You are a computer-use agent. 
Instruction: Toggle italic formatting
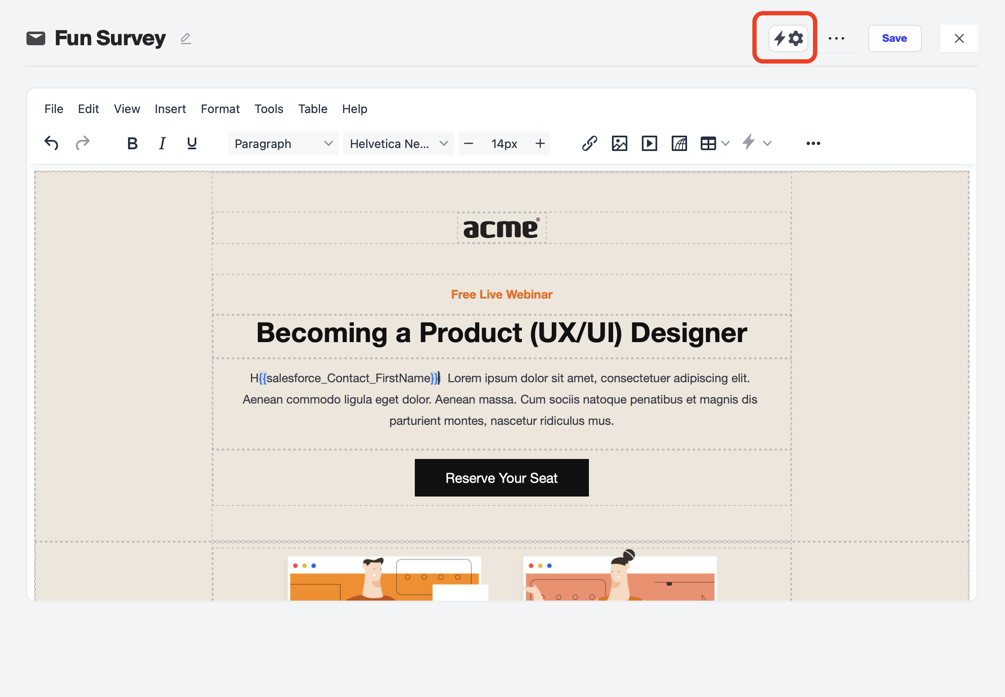162,143
